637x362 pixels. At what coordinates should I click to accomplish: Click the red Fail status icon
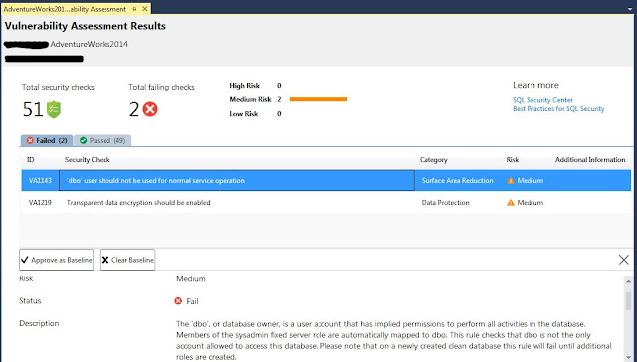click(x=178, y=301)
